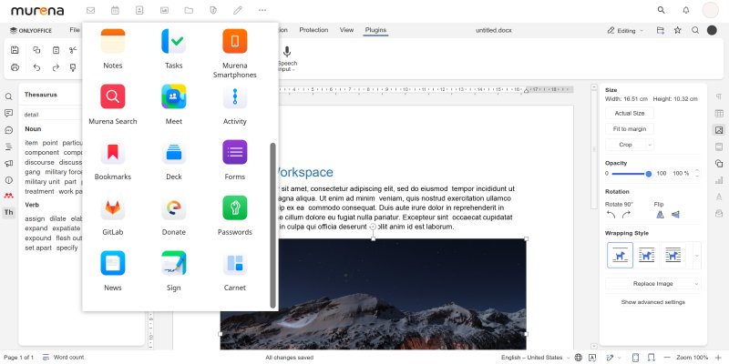Flip the image horizontally
Screen dimensions: 729x364
coord(660,215)
